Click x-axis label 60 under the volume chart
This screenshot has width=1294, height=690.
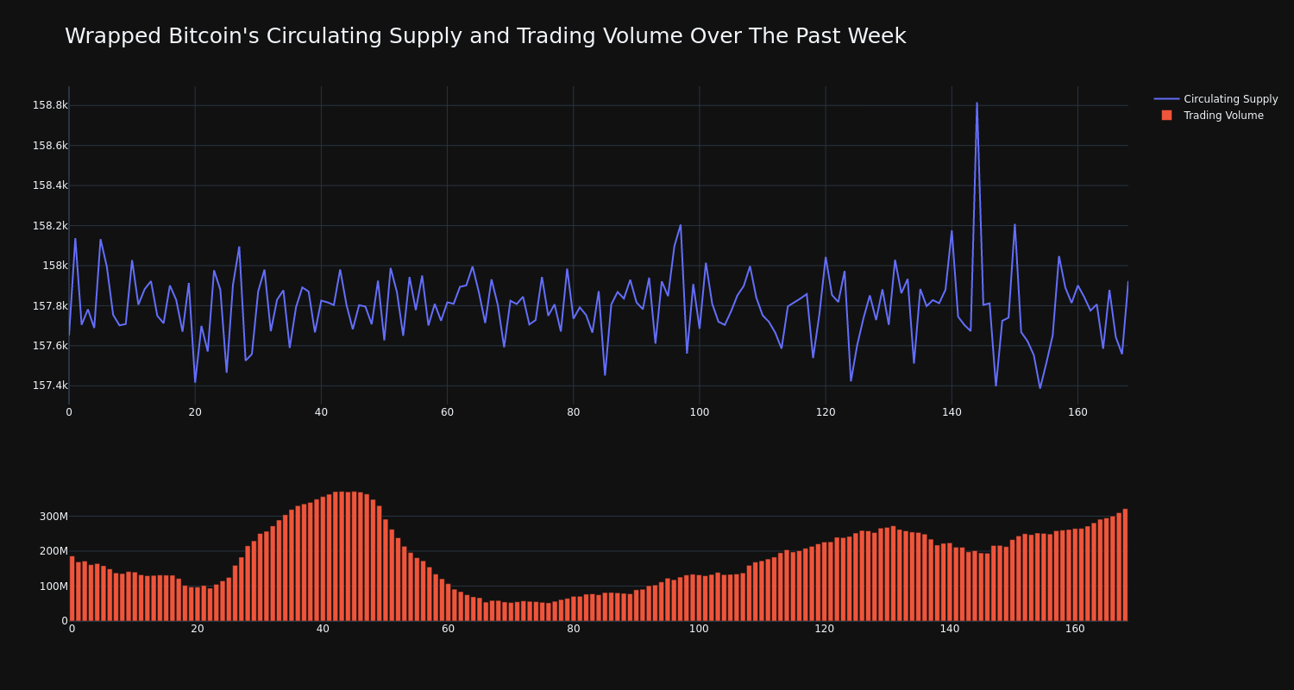click(448, 629)
